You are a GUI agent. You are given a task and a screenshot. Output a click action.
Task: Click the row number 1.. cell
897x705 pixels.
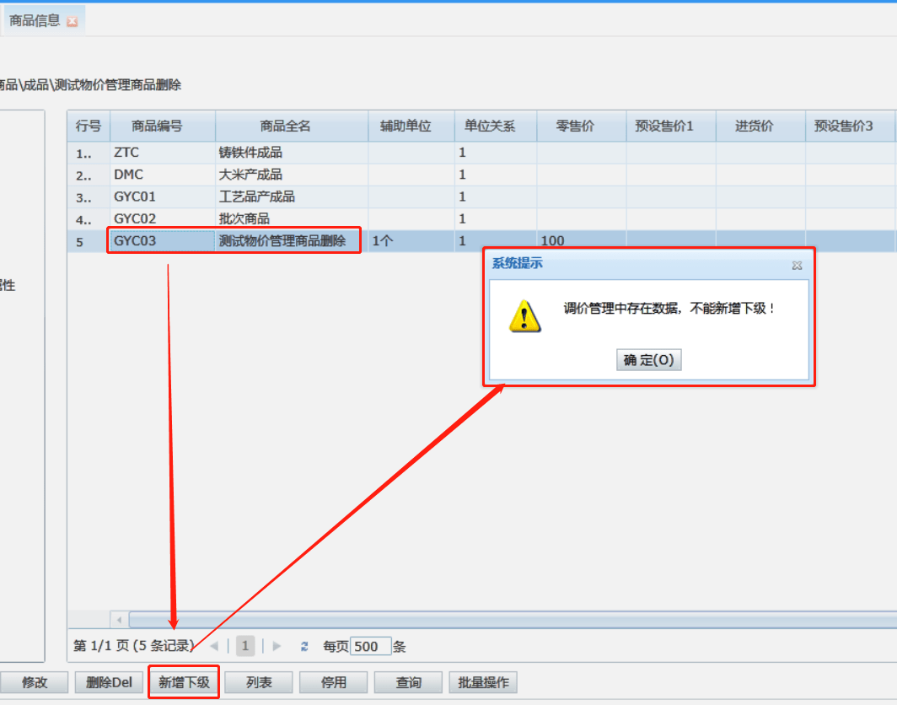click(x=88, y=153)
